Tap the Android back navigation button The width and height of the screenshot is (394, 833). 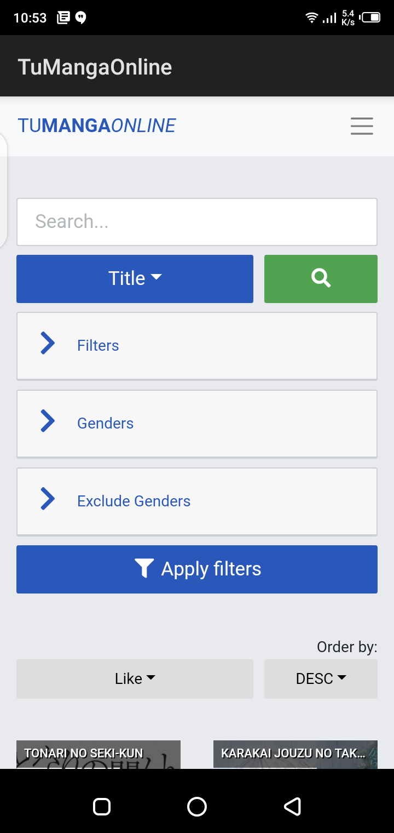[292, 806]
